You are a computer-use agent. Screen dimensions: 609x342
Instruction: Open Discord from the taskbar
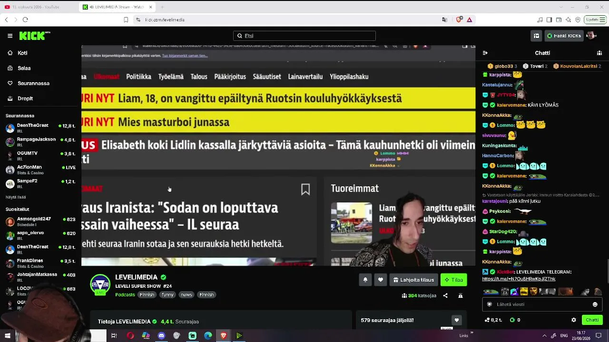coord(161,336)
